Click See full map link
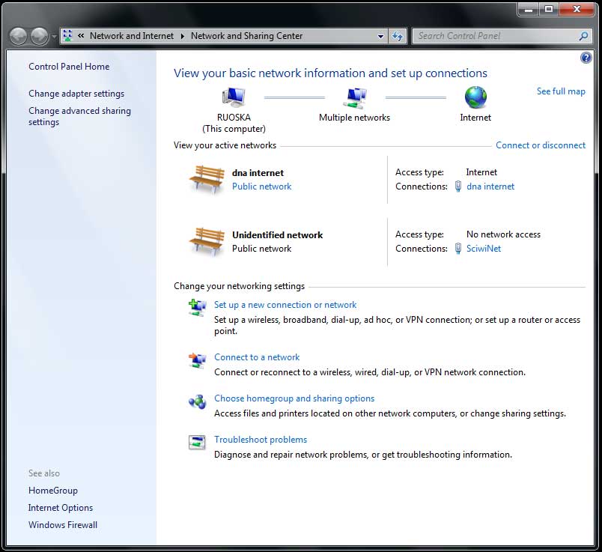The image size is (602, 552). [x=561, y=91]
